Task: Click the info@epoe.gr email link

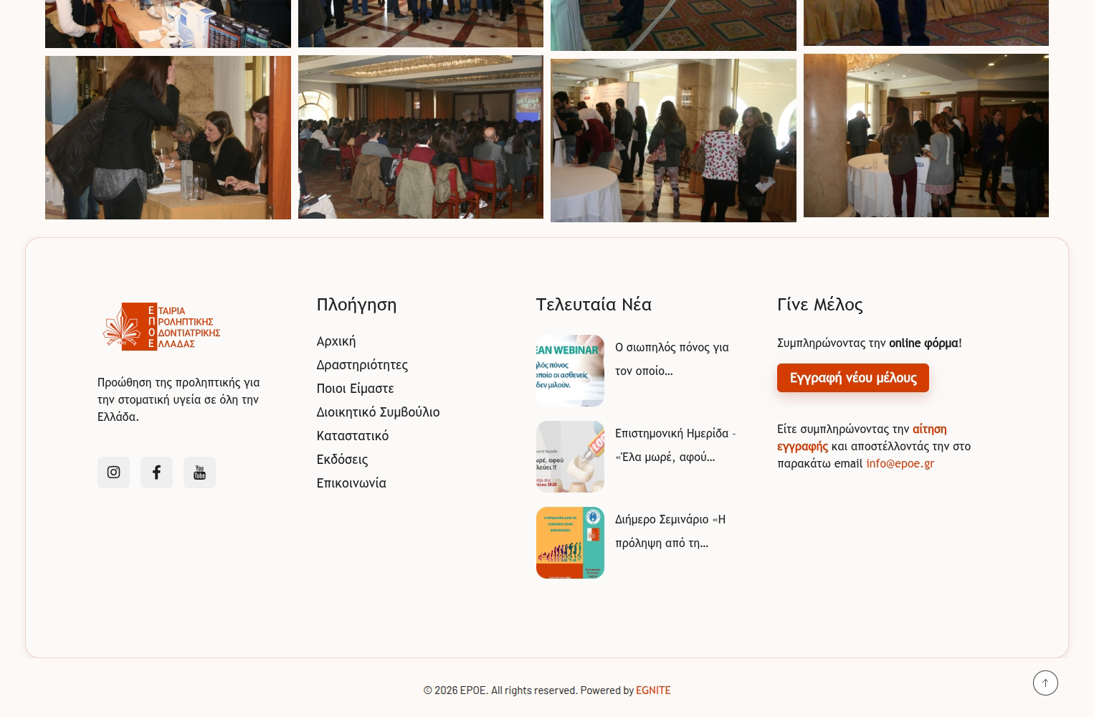Action: coord(900,463)
